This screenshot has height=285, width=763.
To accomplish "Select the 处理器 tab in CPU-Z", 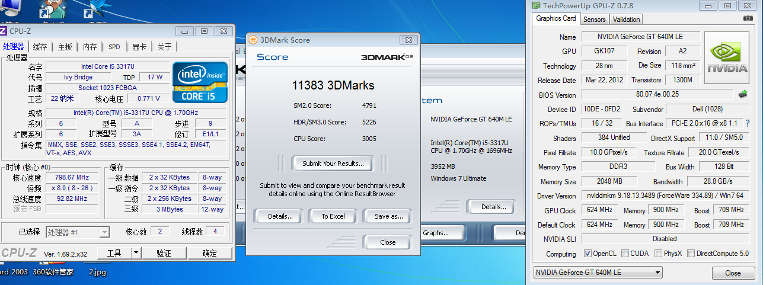I will (14, 46).
